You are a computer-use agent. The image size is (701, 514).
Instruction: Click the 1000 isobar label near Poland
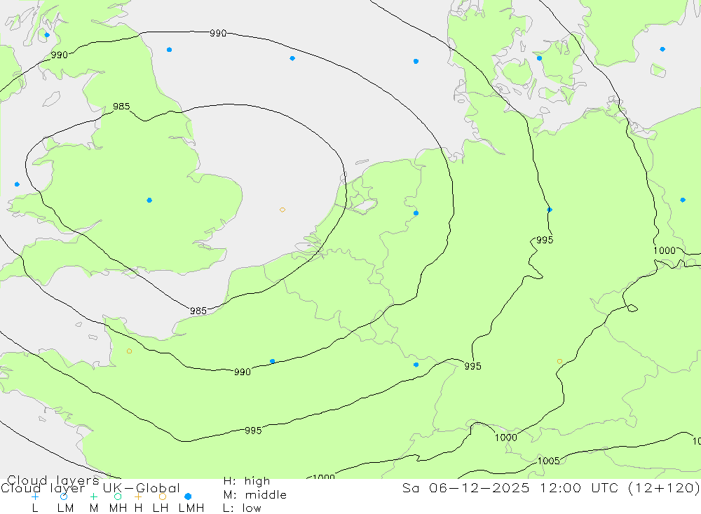pos(665,250)
